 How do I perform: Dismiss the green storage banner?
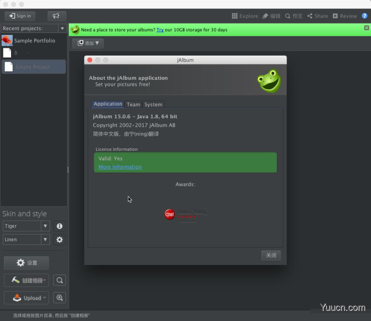click(x=366, y=28)
